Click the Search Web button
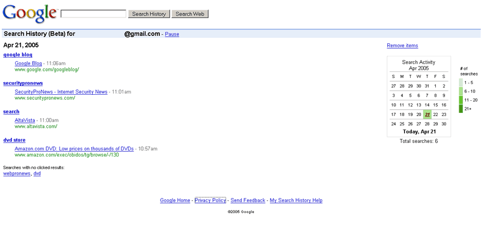 (x=190, y=14)
